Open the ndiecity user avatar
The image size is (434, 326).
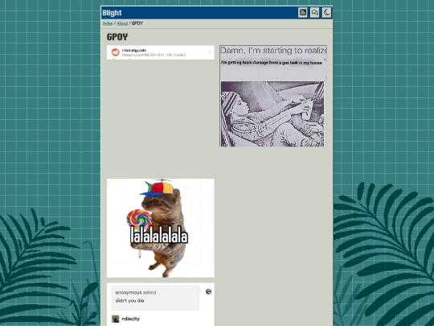click(116, 319)
